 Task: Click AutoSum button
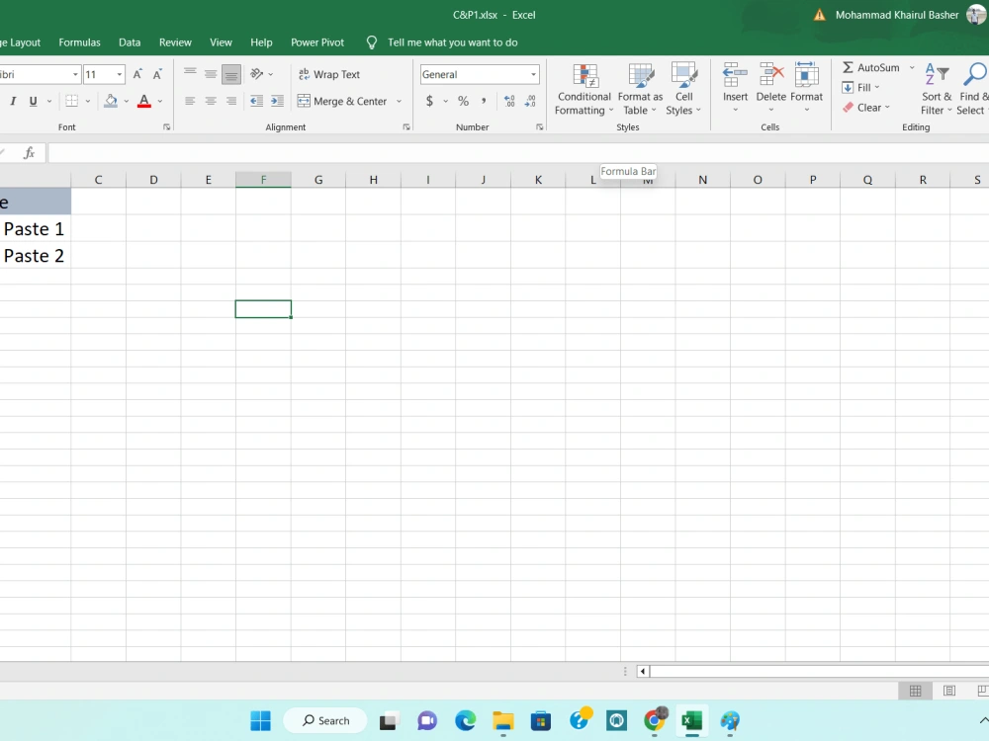pyautogui.click(x=870, y=67)
